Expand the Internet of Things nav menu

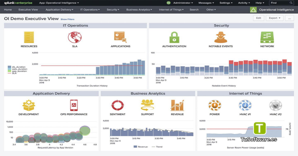[171, 10]
